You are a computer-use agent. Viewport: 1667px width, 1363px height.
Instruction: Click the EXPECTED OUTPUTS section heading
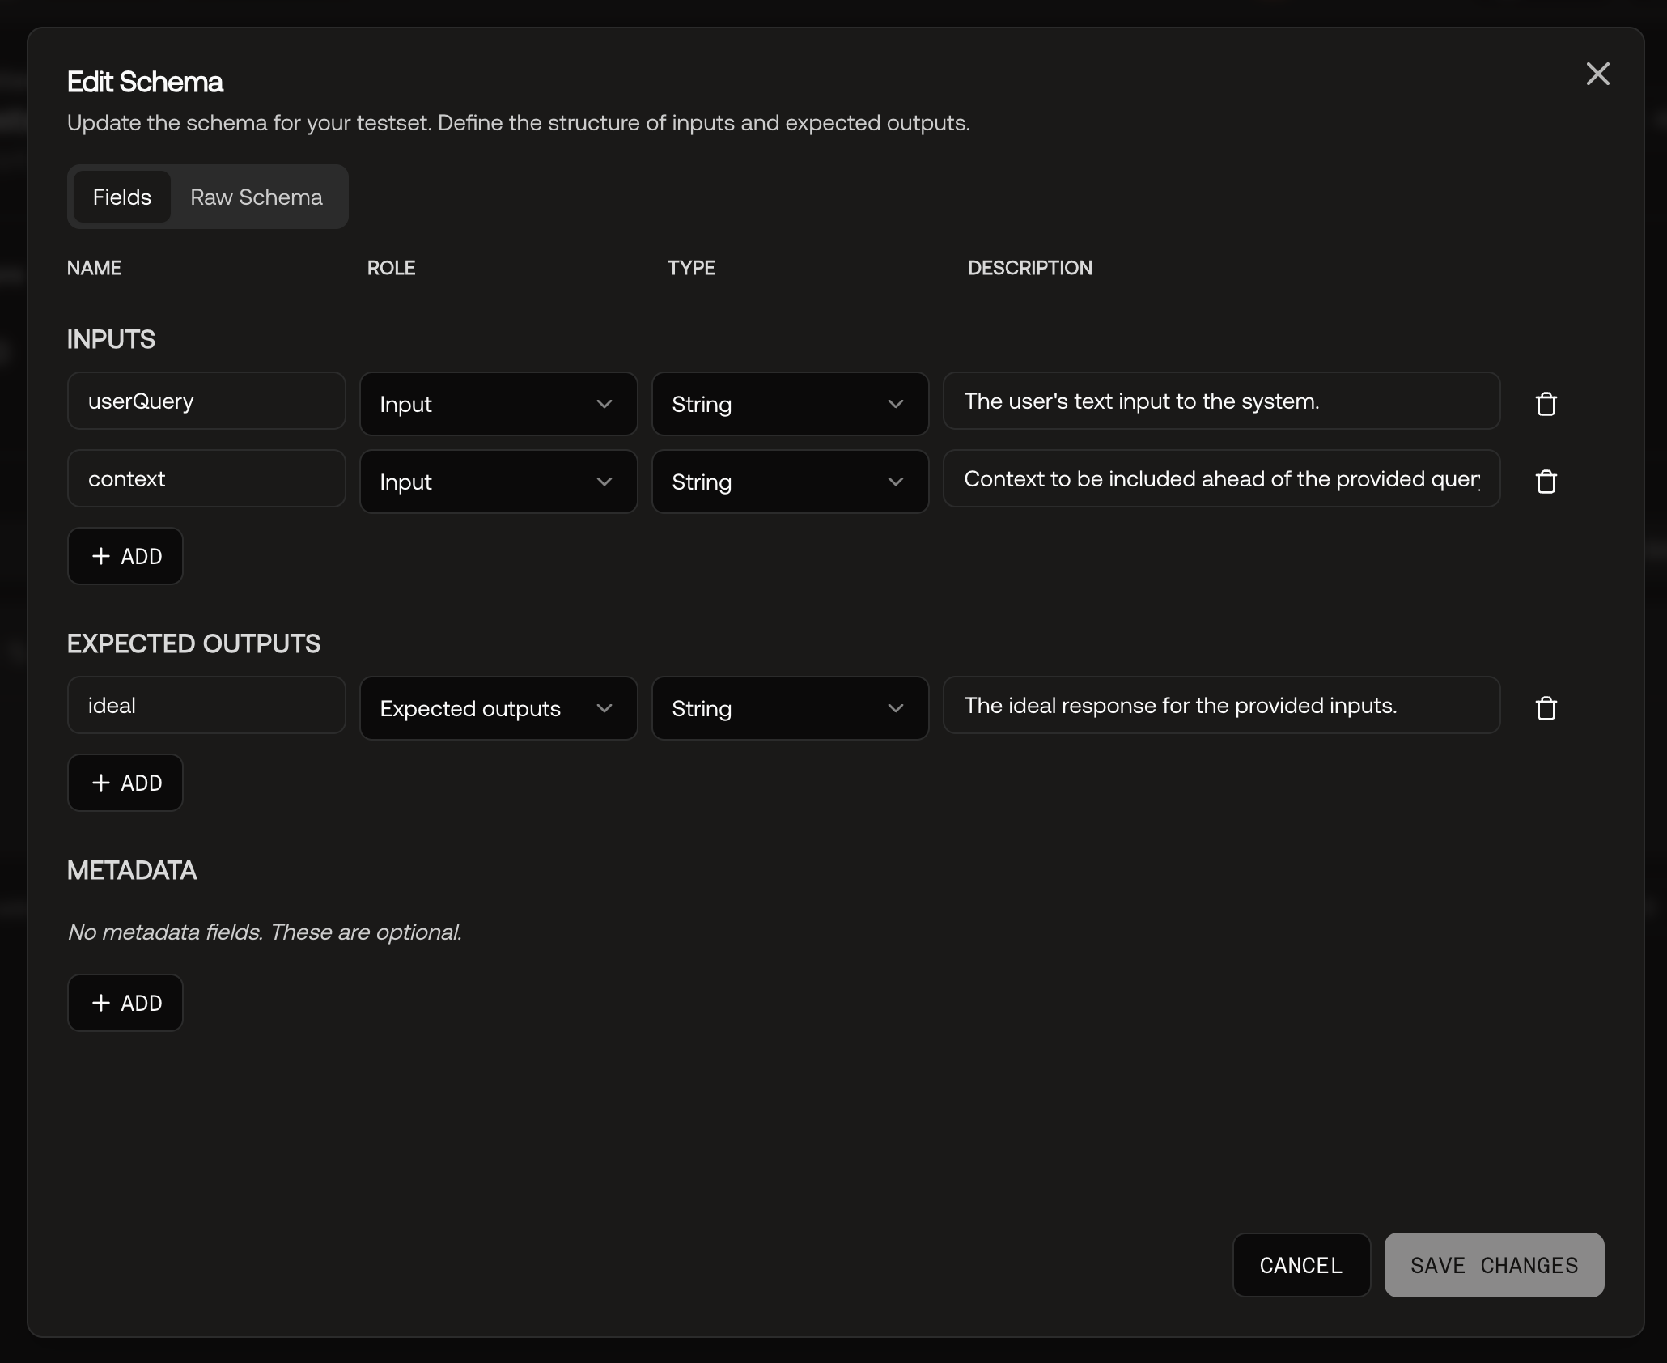pyautogui.click(x=193, y=643)
